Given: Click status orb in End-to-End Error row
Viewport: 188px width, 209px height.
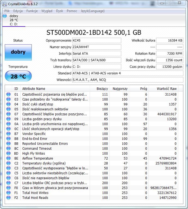Looking at the screenshot, I should [8, 139].
